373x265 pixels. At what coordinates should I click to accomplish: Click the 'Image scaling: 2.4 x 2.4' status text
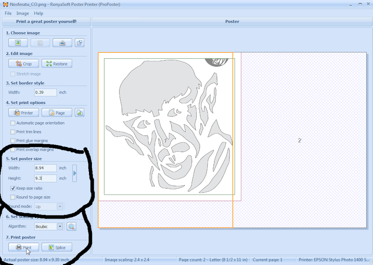[x=127, y=260]
